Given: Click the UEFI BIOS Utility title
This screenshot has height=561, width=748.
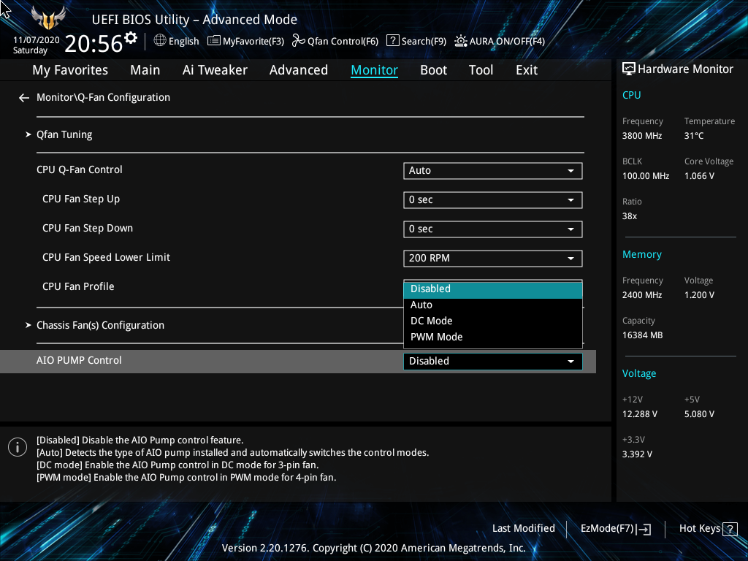Looking at the screenshot, I should coord(194,20).
